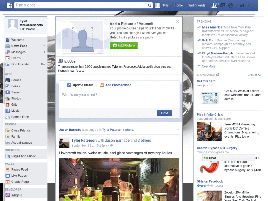268x201 pixels.
Task: Expand the News Feed sort dropdown arrow
Action: pos(44,46)
